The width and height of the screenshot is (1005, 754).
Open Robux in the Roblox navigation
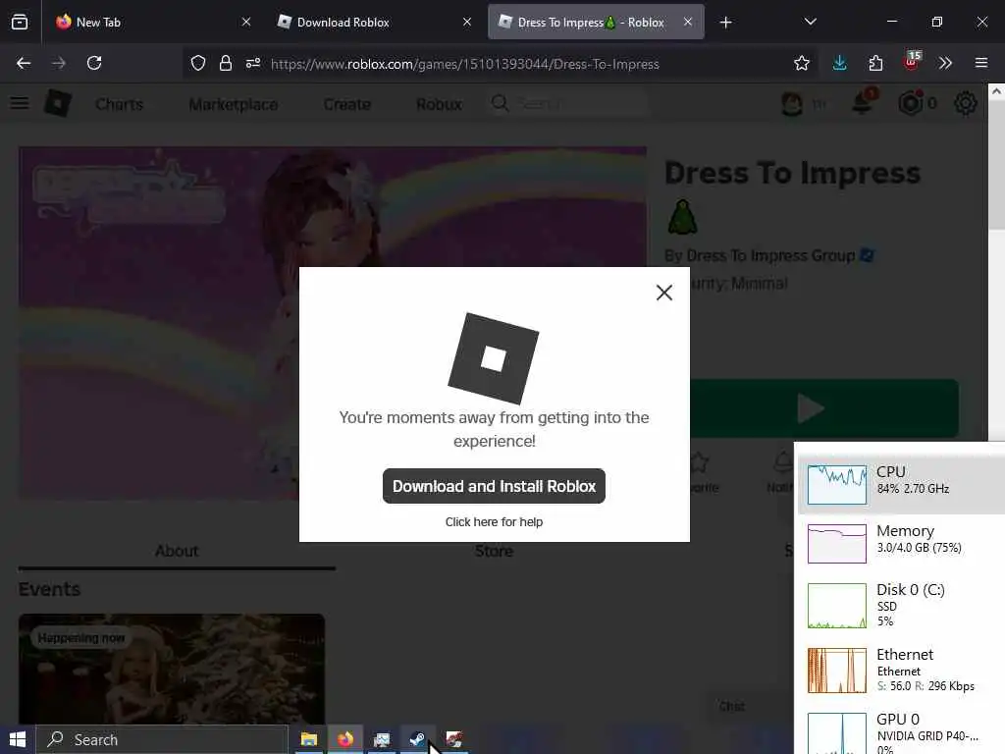pos(439,104)
